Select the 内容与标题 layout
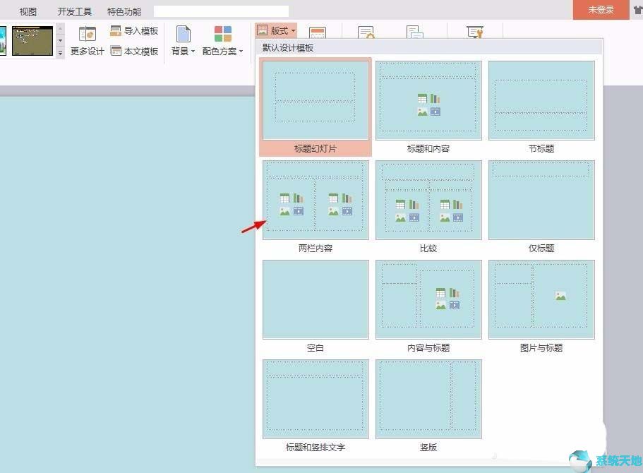 tap(428, 306)
